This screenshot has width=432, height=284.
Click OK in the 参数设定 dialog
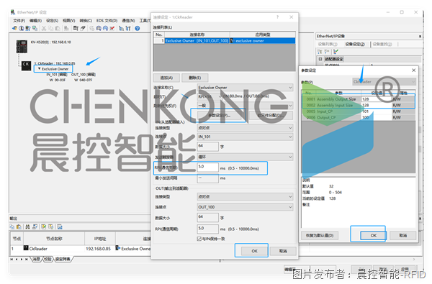(x=373, y=236)
